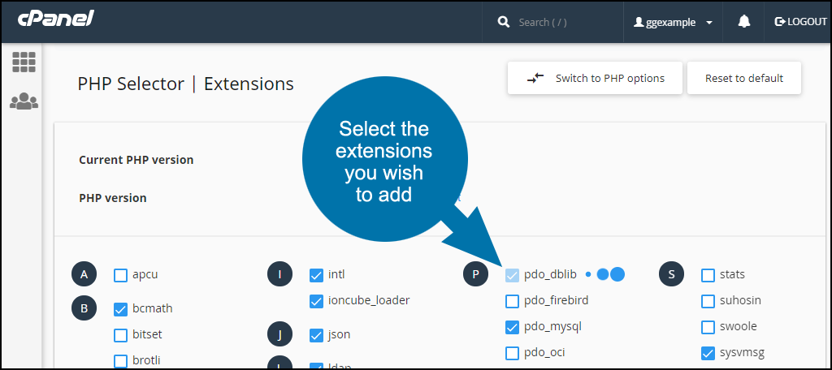Check the pdo_firebird extension
The image size is (832, 370).
point(512,301)
